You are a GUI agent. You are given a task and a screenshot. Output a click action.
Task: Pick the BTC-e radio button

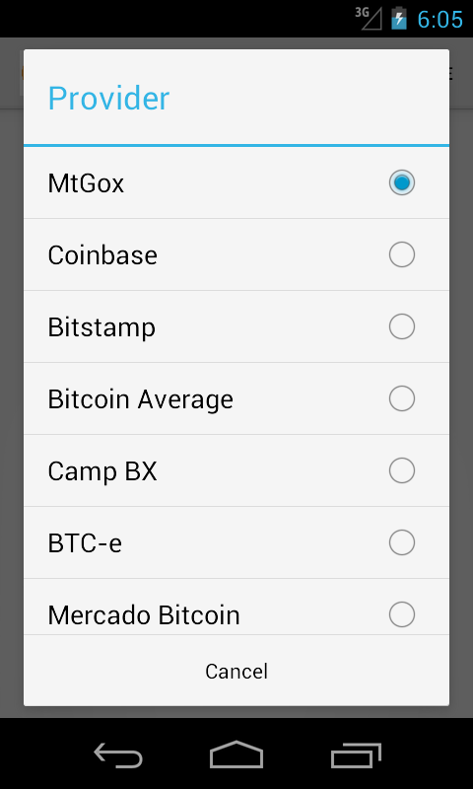click(x=402, y=541)
